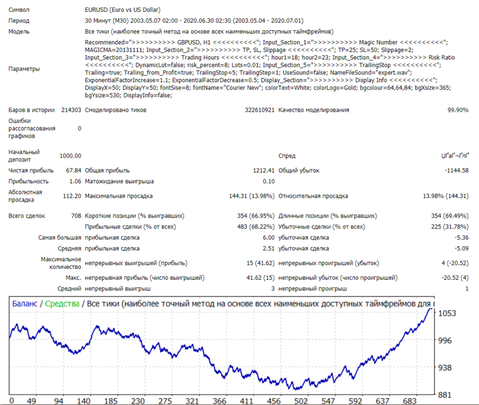479x405 pixels.
Task: Select the text 'EURUSD (Euro vs US Dollar)'
Action: pyautogui.click(x=122, y=10)
